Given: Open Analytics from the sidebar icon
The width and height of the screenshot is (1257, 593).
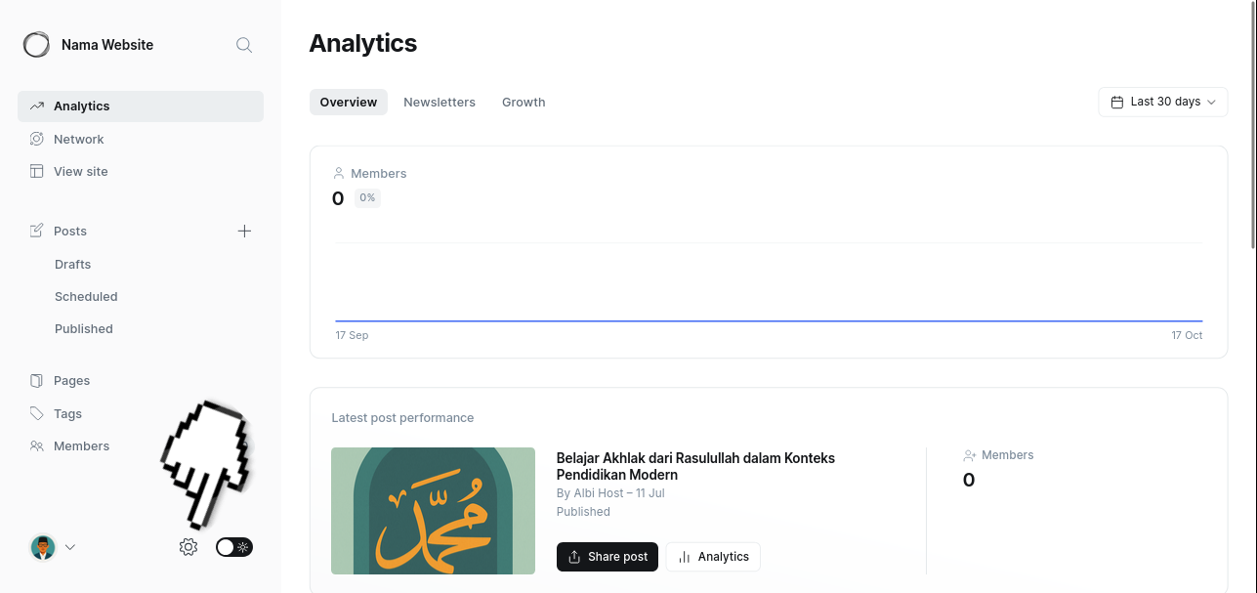Looking at the screenshot, I should point(36,106).
